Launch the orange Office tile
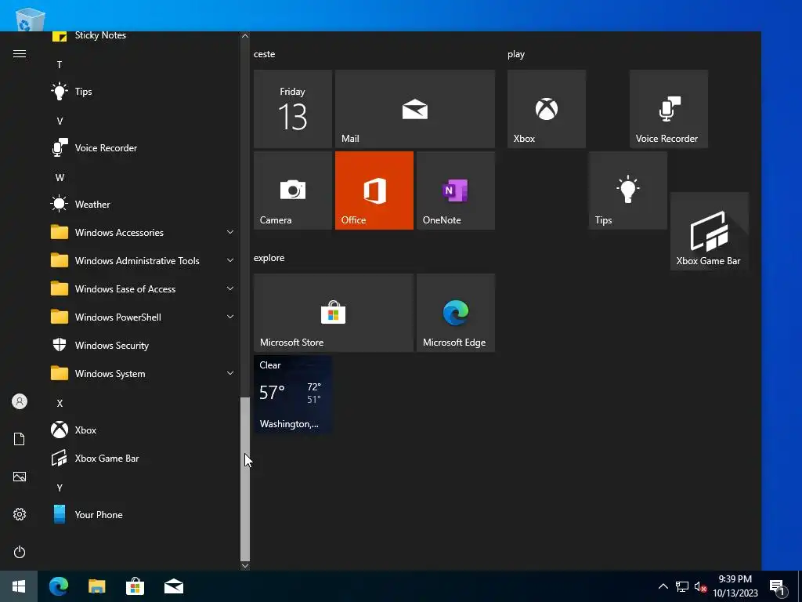 tap(374, 190)
